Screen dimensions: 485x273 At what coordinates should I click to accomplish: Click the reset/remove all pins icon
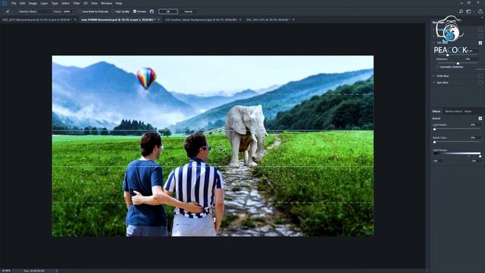[152, 11]
